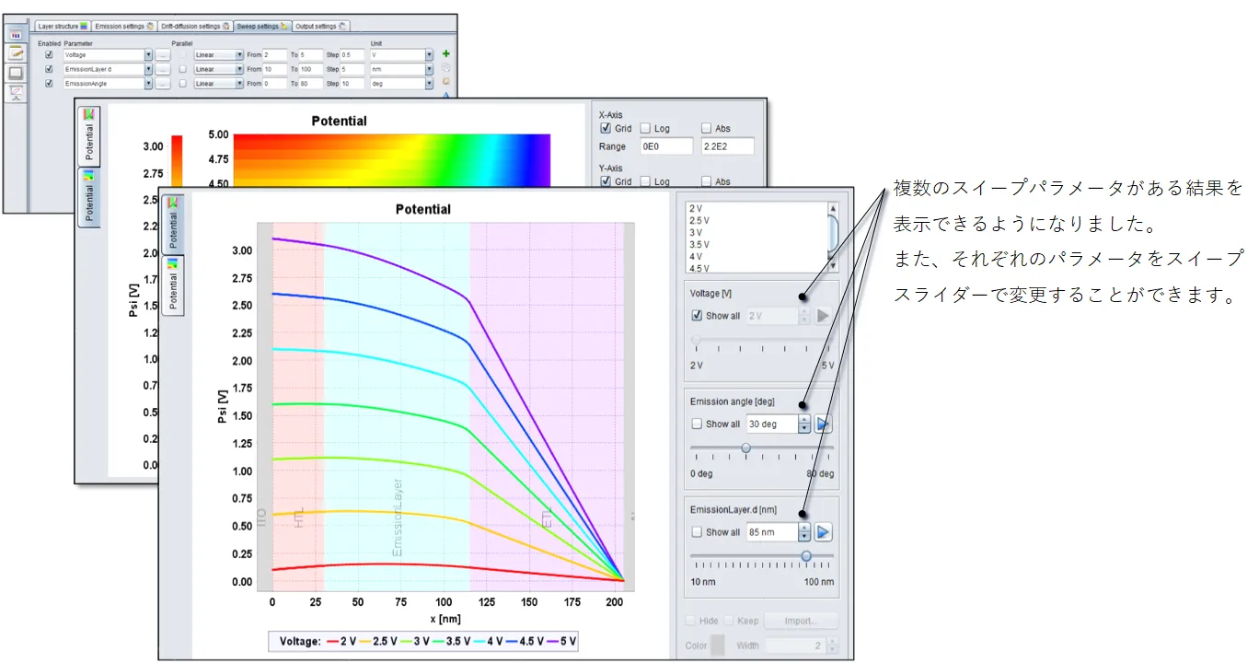Switch to the Layer structure tab
The height and width of the screenshot is (663, 1259).
pos(63,26)
